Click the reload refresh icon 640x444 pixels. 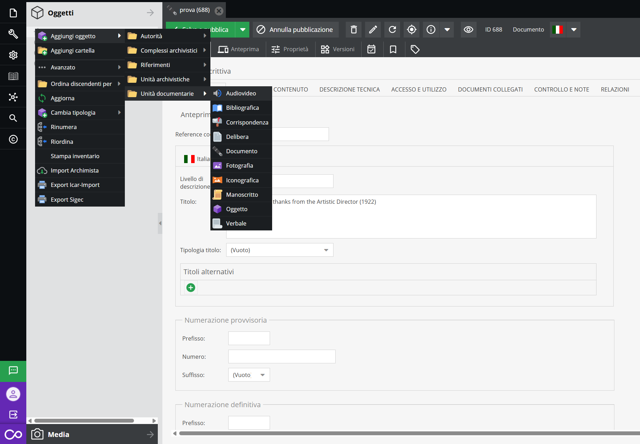coord(392,30)
